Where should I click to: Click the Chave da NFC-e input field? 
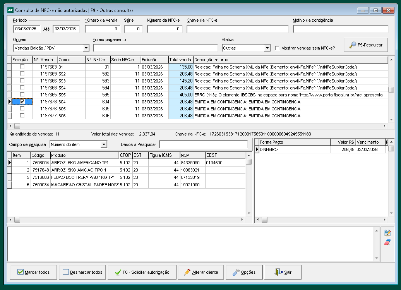(x=237, y=29)
